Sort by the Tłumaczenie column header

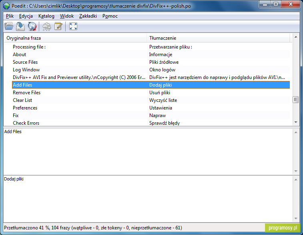(219, 38)
